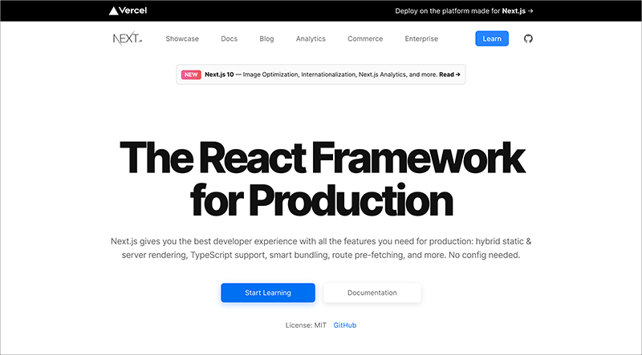Viewport: 642px width, 355px height.
Task: Click the Vercel wordmark in top bar
Action: (x=136, y=11)
